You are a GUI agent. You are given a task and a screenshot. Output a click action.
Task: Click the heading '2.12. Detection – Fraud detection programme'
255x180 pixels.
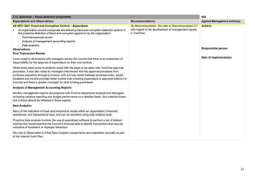pos(42,17)
